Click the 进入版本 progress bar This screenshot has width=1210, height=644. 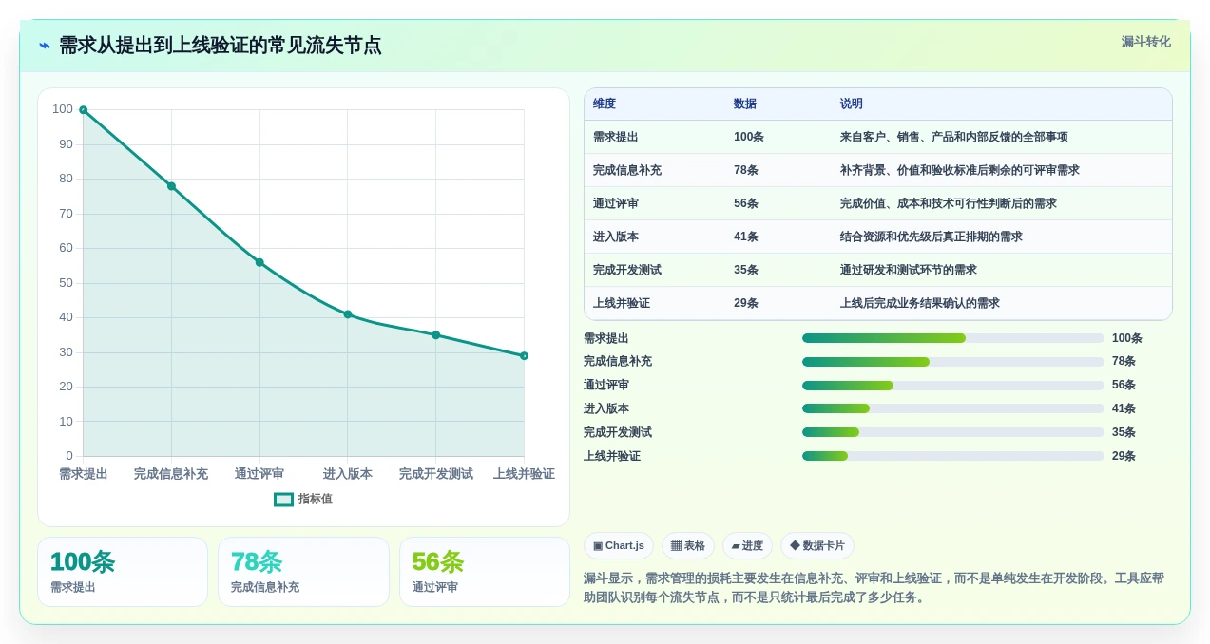coord(953,408)
